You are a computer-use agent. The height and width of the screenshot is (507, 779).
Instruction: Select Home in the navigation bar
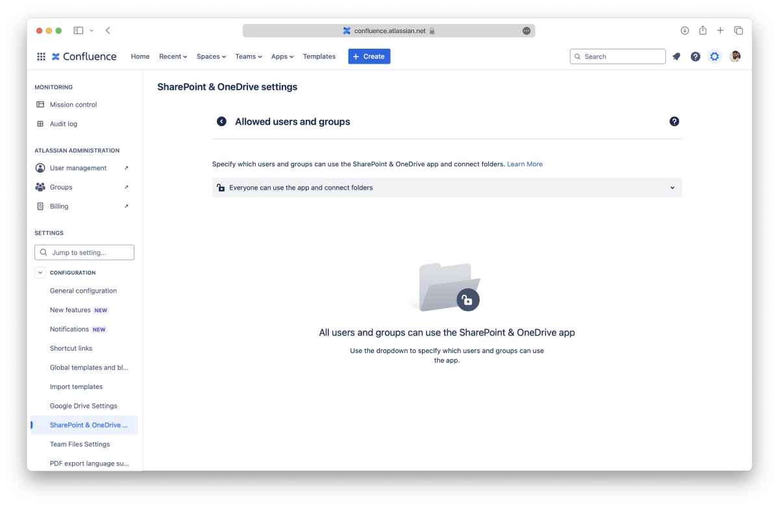(140, 56)
